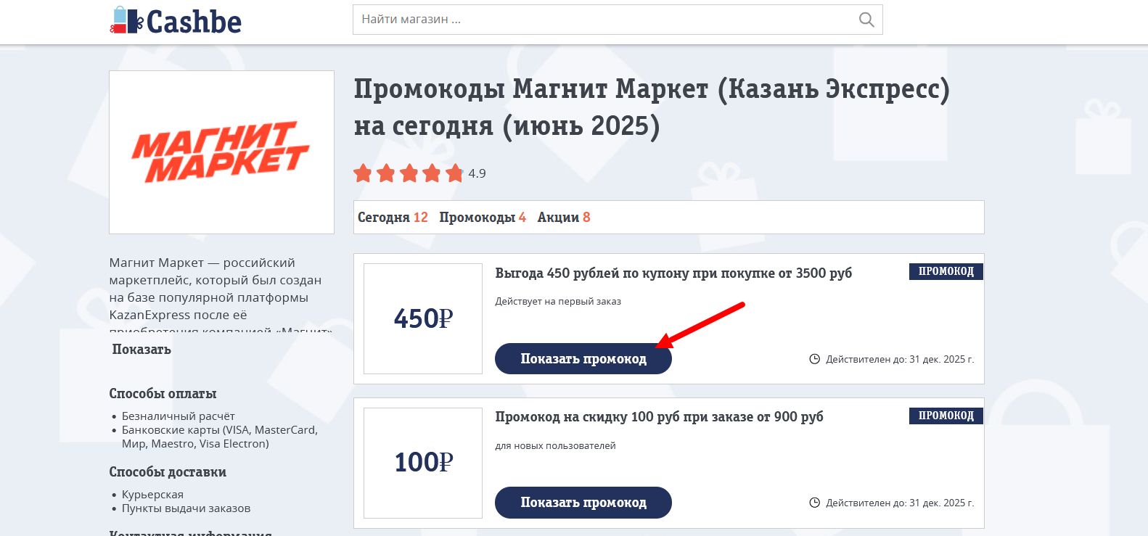Click the ПРОМОКОД badge on the 100 ruble offer

(x=946, y=416)
